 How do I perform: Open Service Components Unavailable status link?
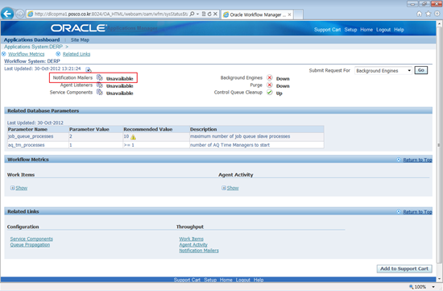[x=119, y=94]
